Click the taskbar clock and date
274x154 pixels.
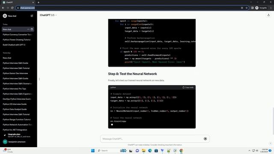click(x=264, y=151)
